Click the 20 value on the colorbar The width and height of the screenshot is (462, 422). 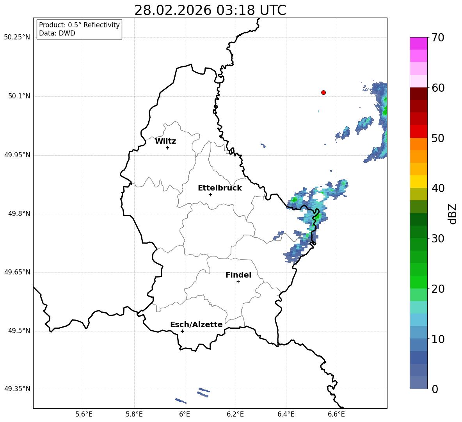click(438, 289)
